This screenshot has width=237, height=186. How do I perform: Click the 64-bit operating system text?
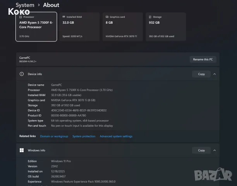click(x=80, y=121)
